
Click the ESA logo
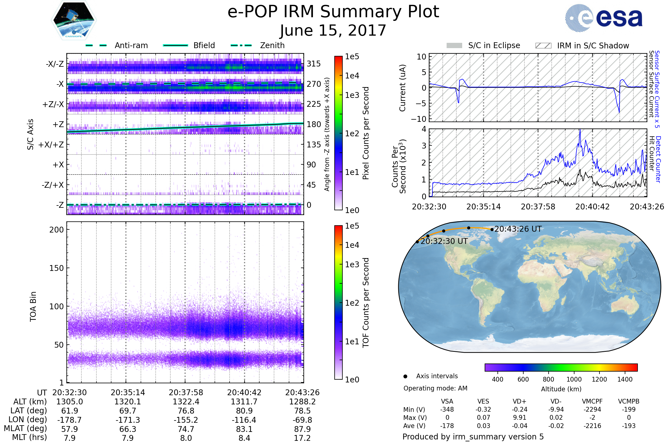click(x=603, y=18)
